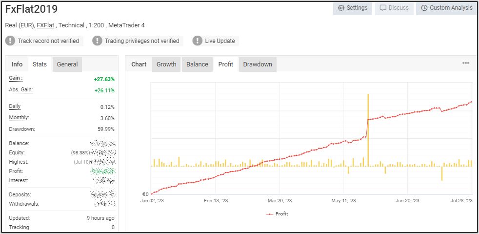This screenshot has height=234, width=479.
Task: Open Settings with the gear icon
Action: point(341,8)
